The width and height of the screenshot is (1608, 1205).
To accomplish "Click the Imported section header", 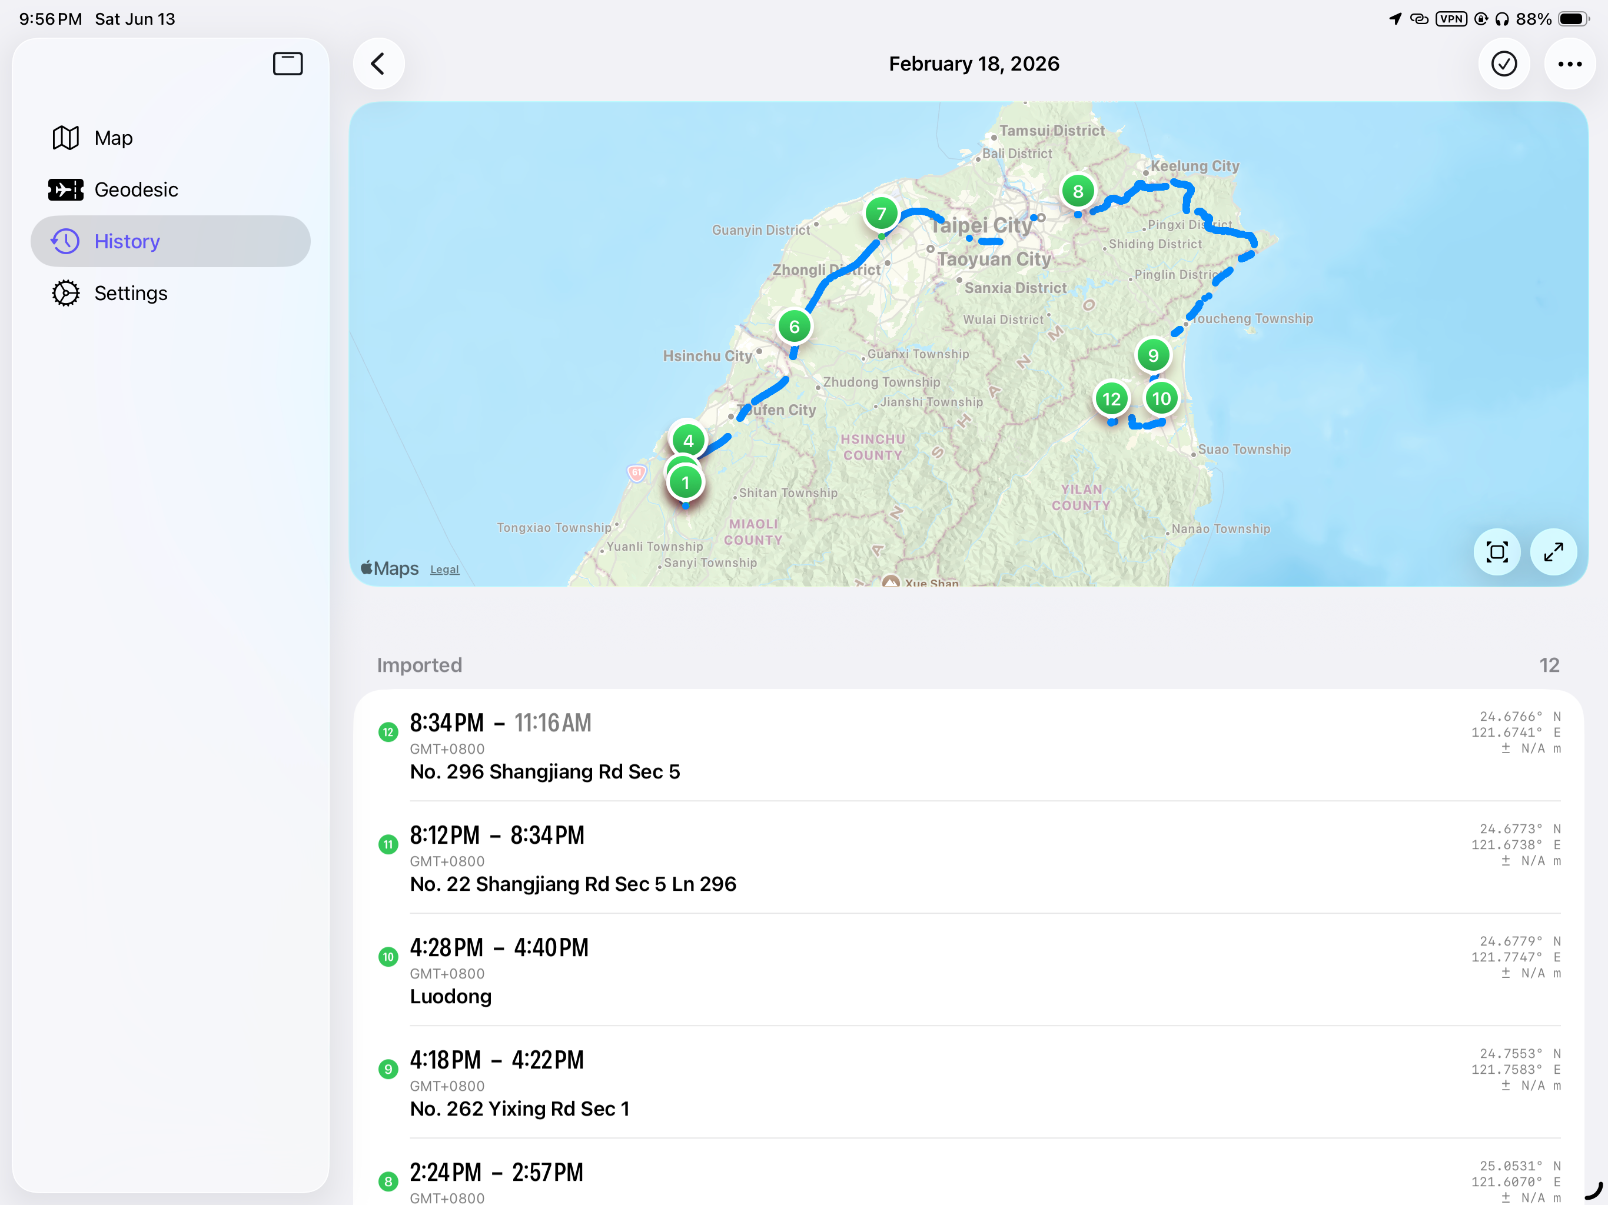I will [x=420, y=665].
